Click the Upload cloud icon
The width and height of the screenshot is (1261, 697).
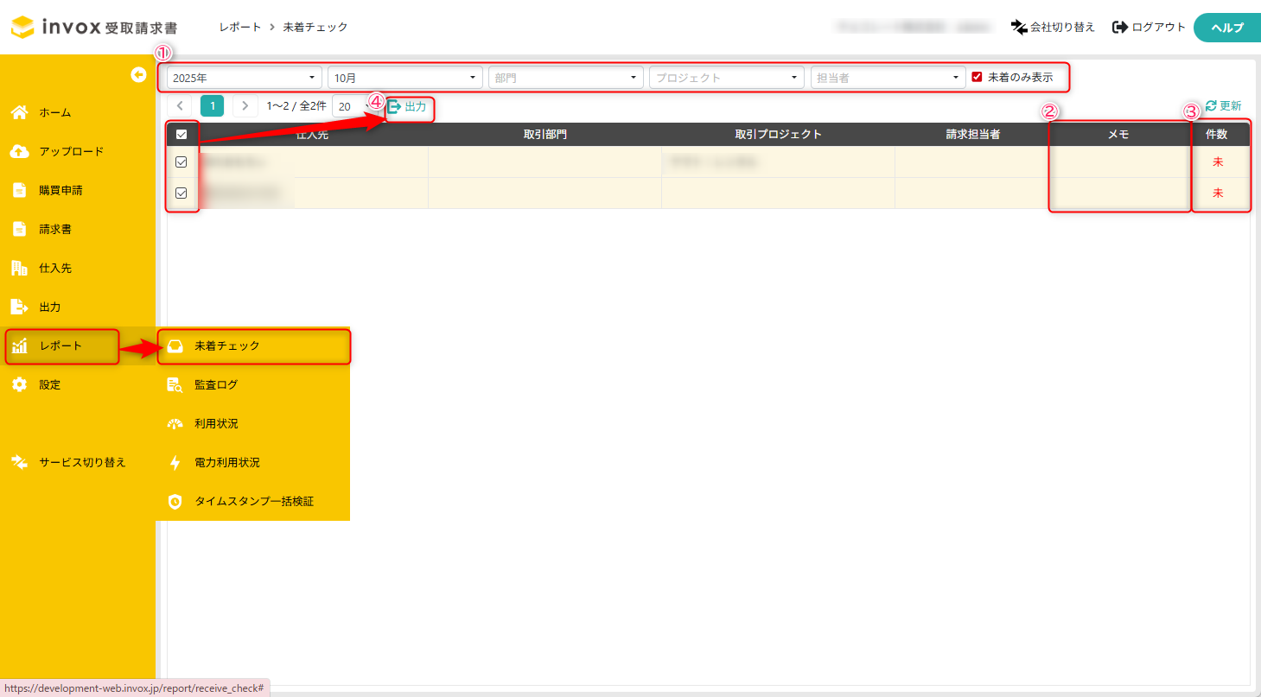19,151
